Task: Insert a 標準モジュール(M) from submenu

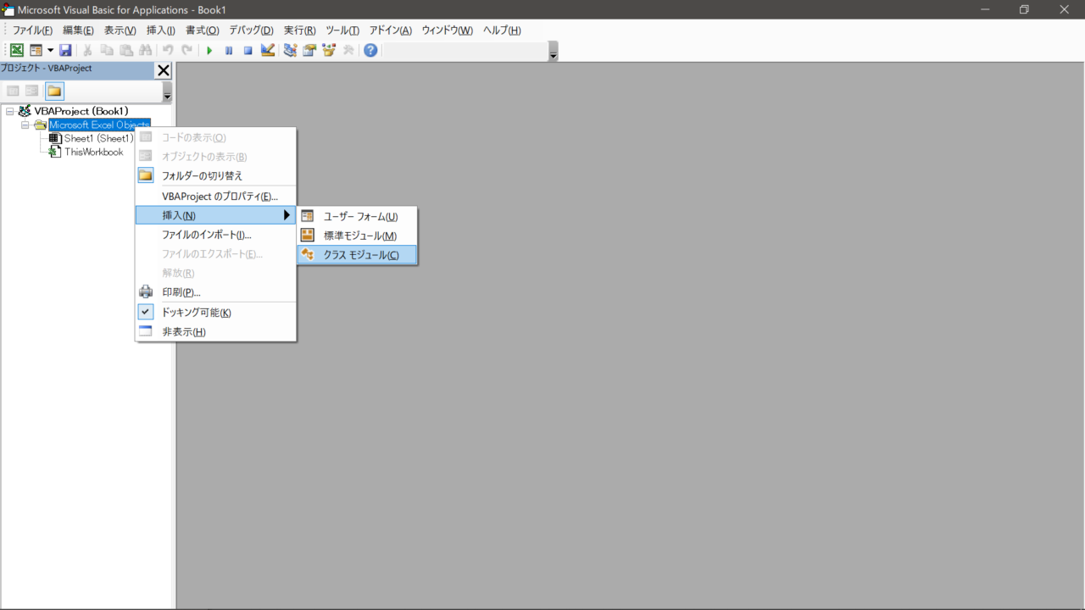Action: [x=357, y=236]
